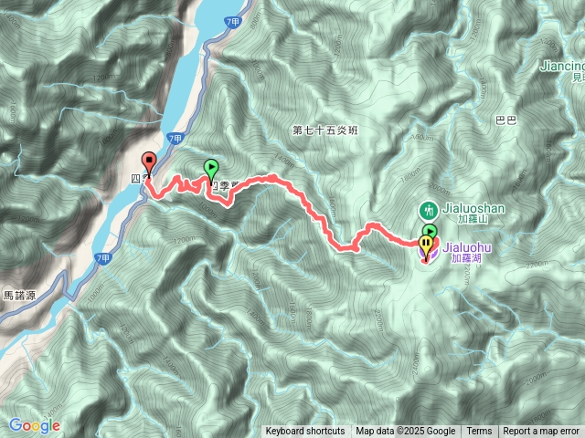The width and height of the screenshot is (585, 438).
Task: Select the yellow pause marker pin
Action: 426,245
